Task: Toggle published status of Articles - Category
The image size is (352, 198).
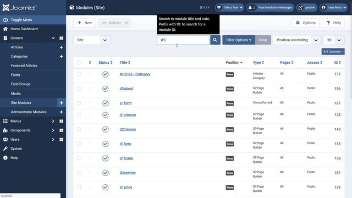Action: click(105, 74)
